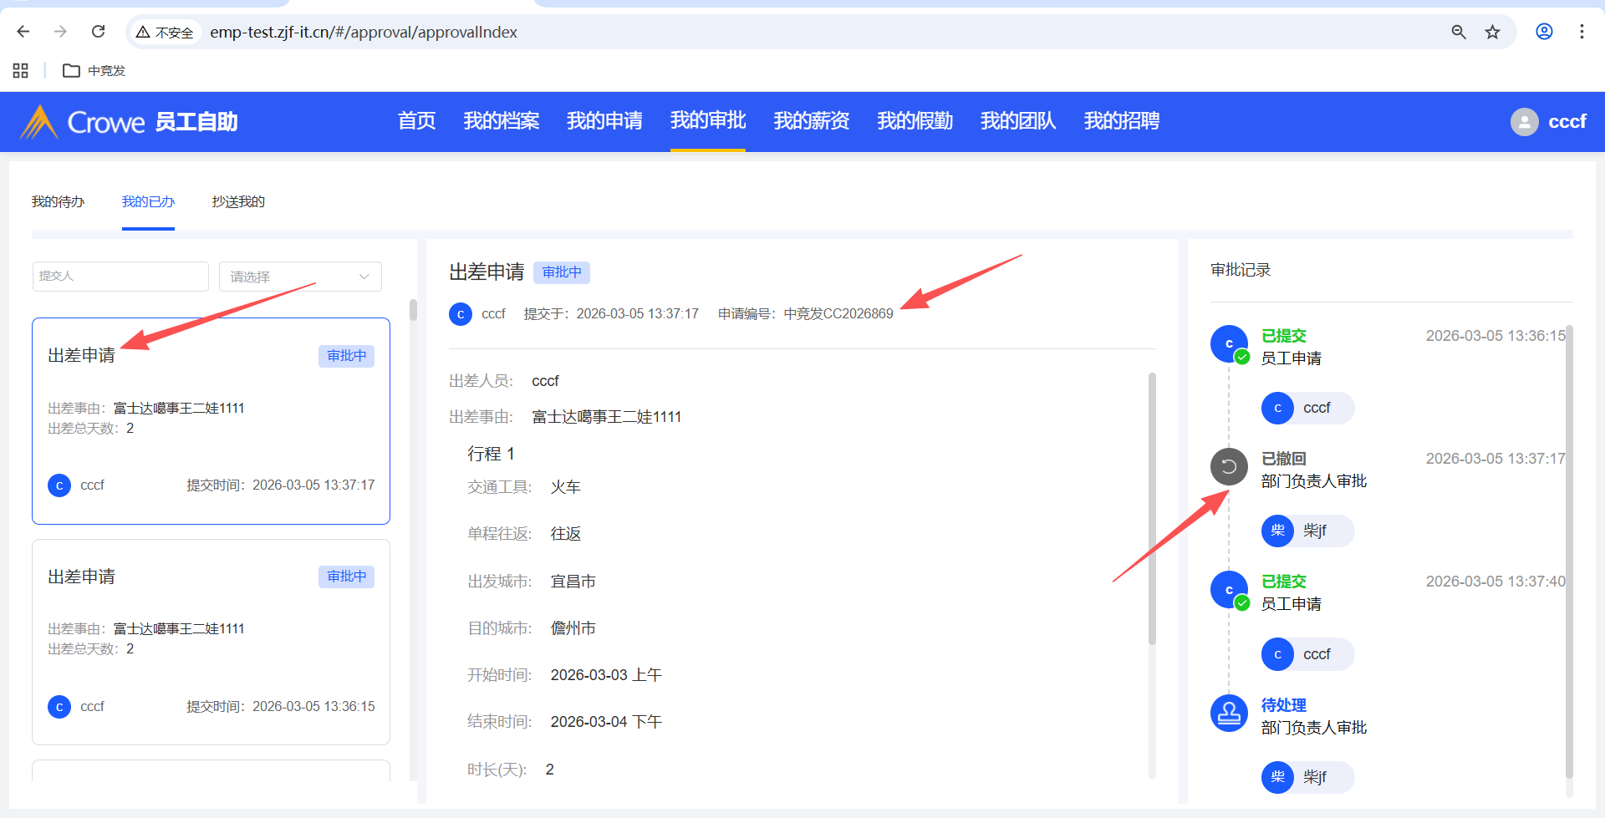Go to 我的薪资 in navigation
This screenshot has height=818, width=1605.
(x=811, y=121)
